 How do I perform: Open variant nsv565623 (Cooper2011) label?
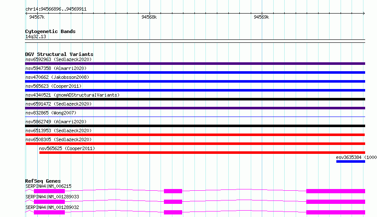(x=53, y=86)
